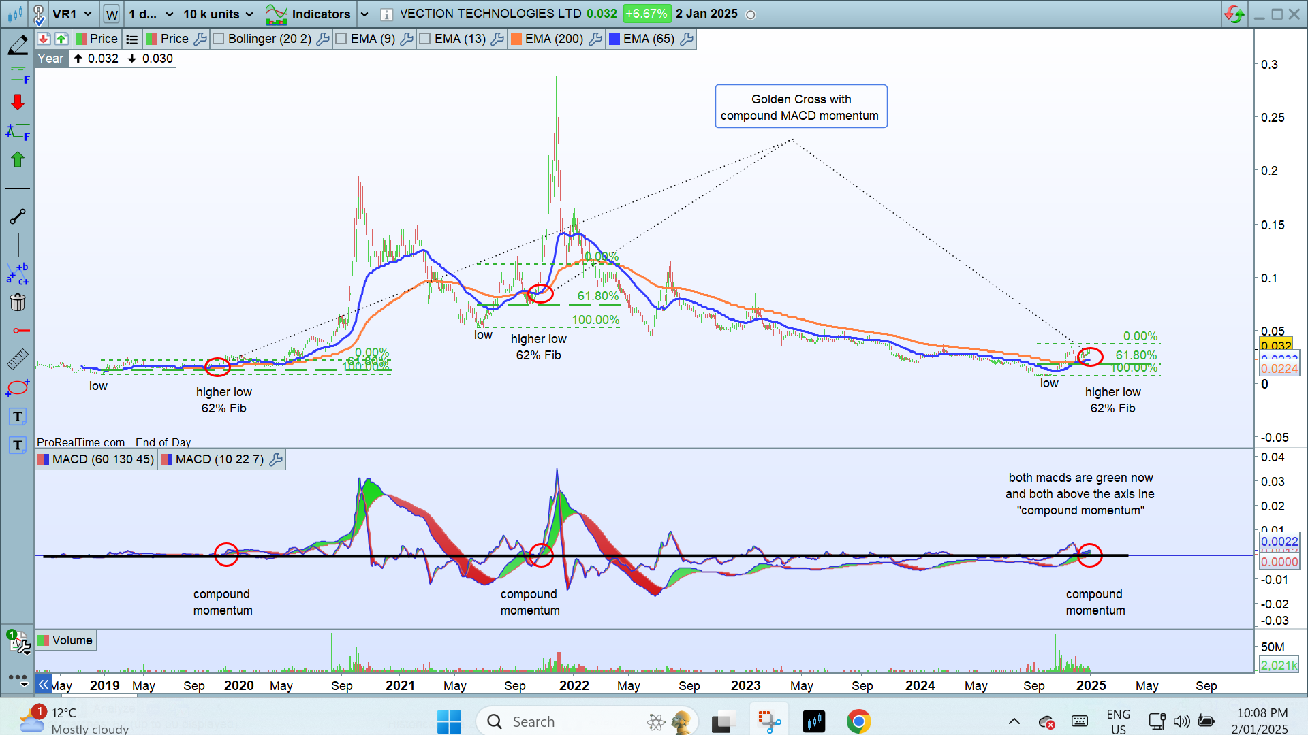Click the MACD (60 130 45) color swatch
This screenshot has width=1308, height=735.
click(x=43, y=459)
